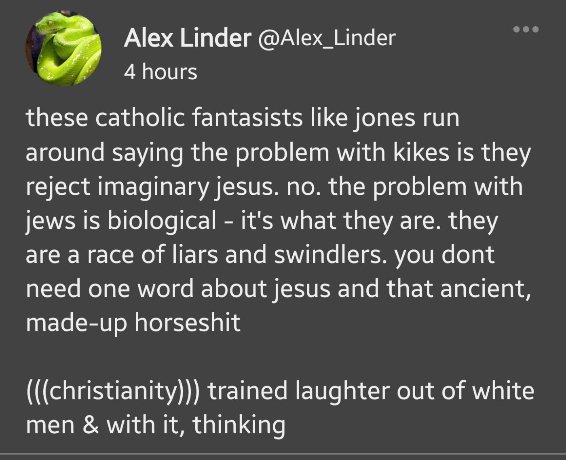This screenshot has height=460, width=566.
Task: Click the display name Alex Linder
Action: [x=187, y=38]
